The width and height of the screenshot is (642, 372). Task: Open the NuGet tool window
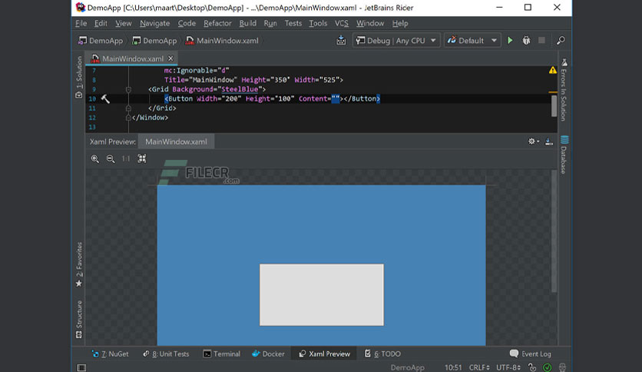(x=110, y=354)
